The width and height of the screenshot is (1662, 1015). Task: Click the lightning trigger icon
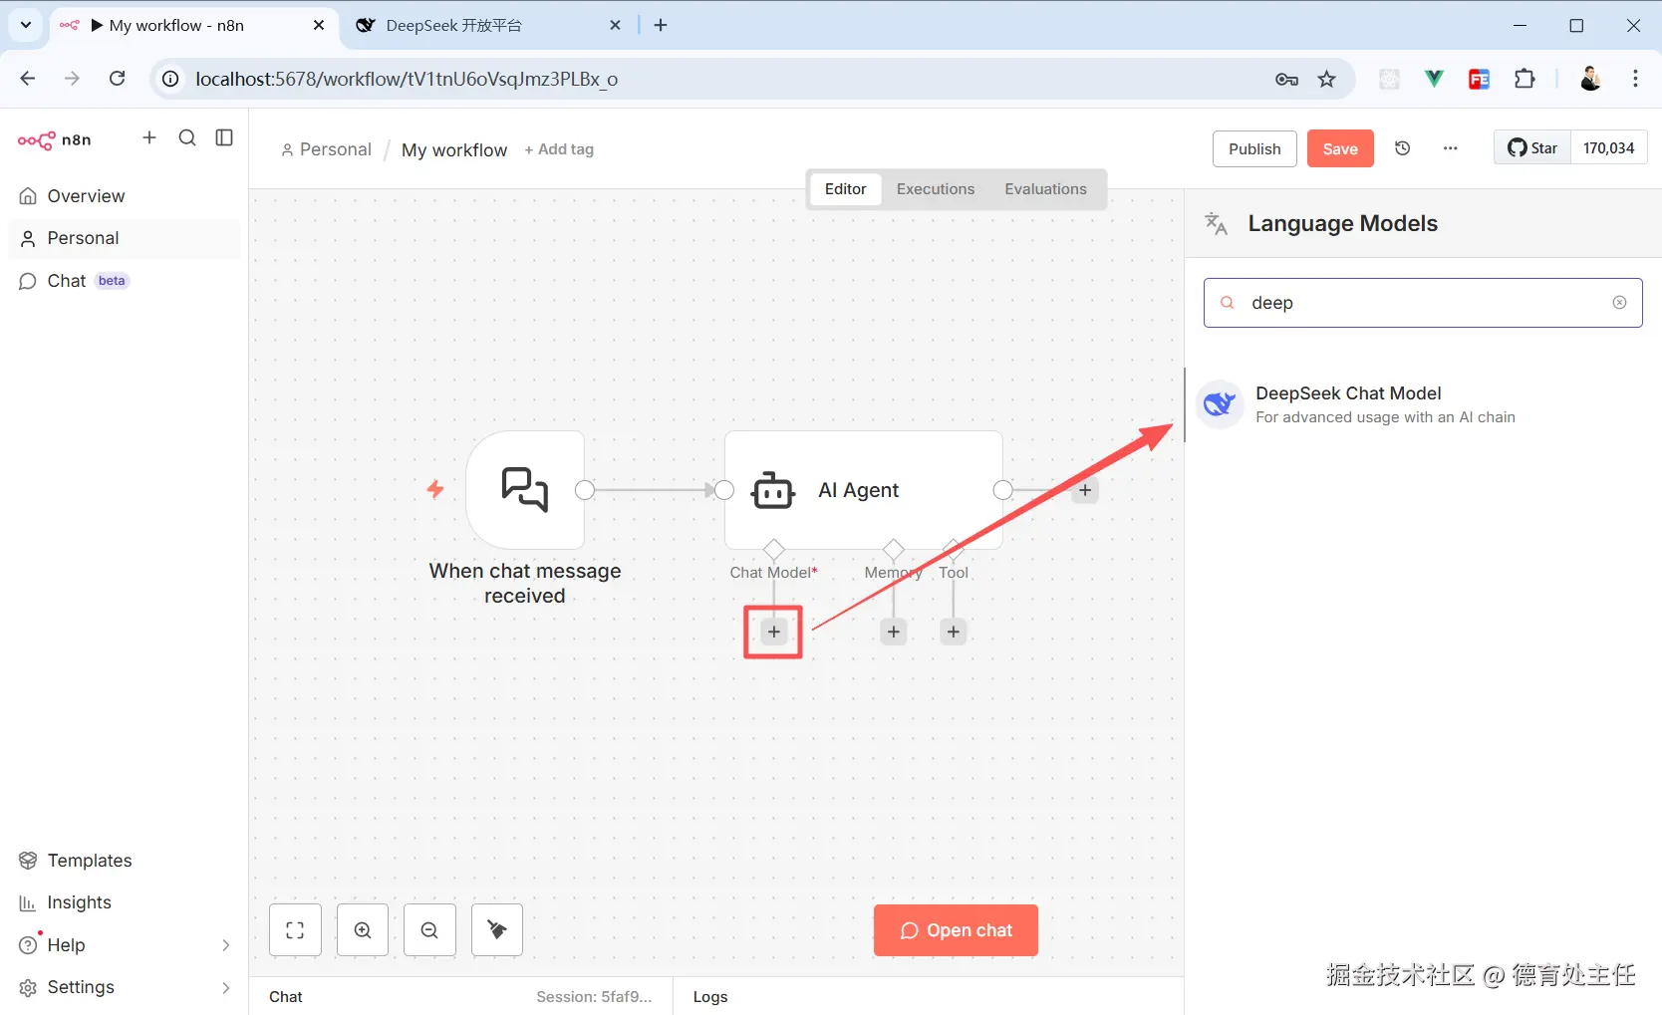click(x=435, y=489)
